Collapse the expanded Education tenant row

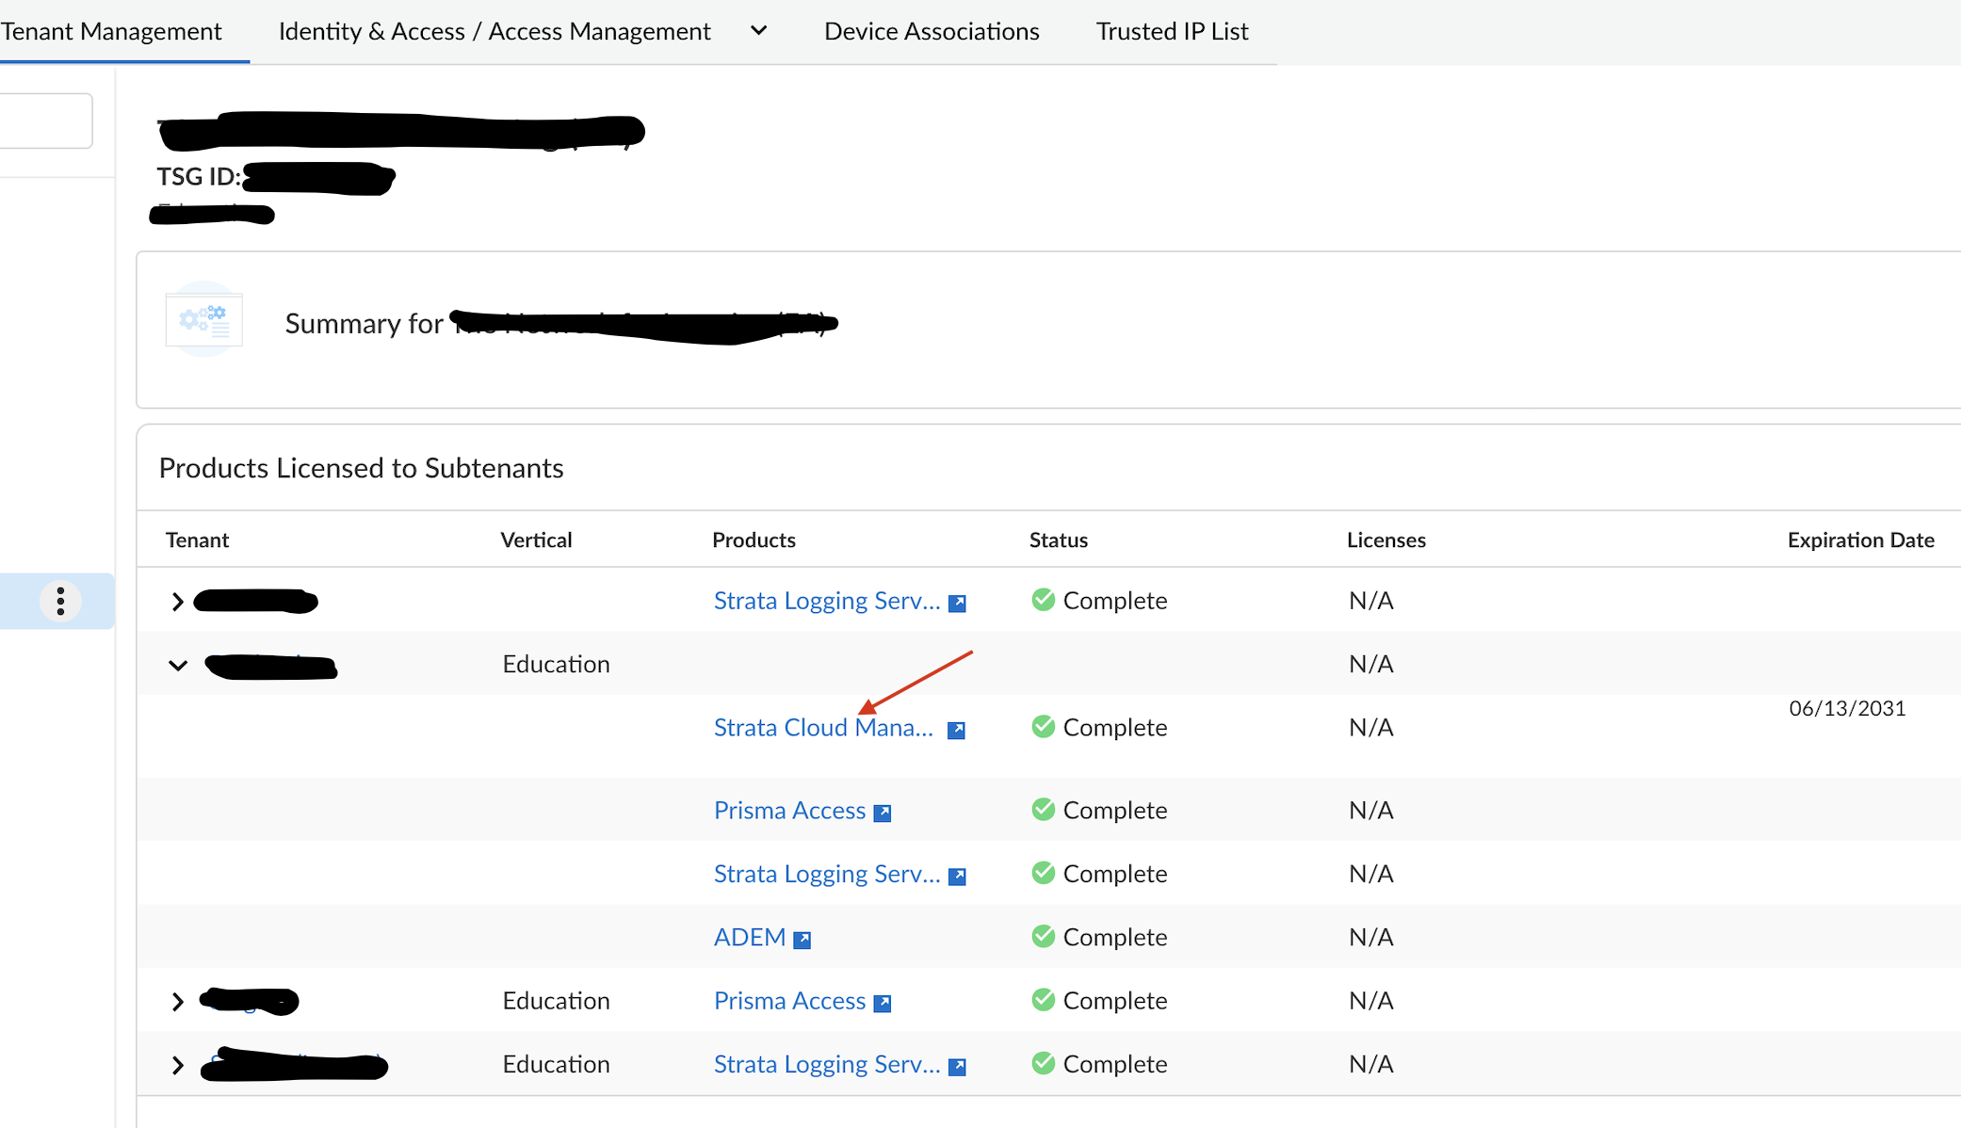(x=177, y=666)
